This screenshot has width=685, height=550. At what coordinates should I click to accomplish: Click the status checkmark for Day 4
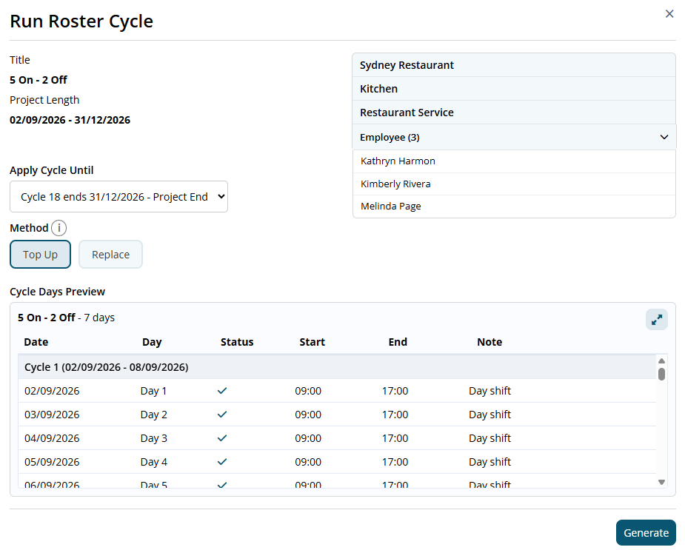click(222, 461)
